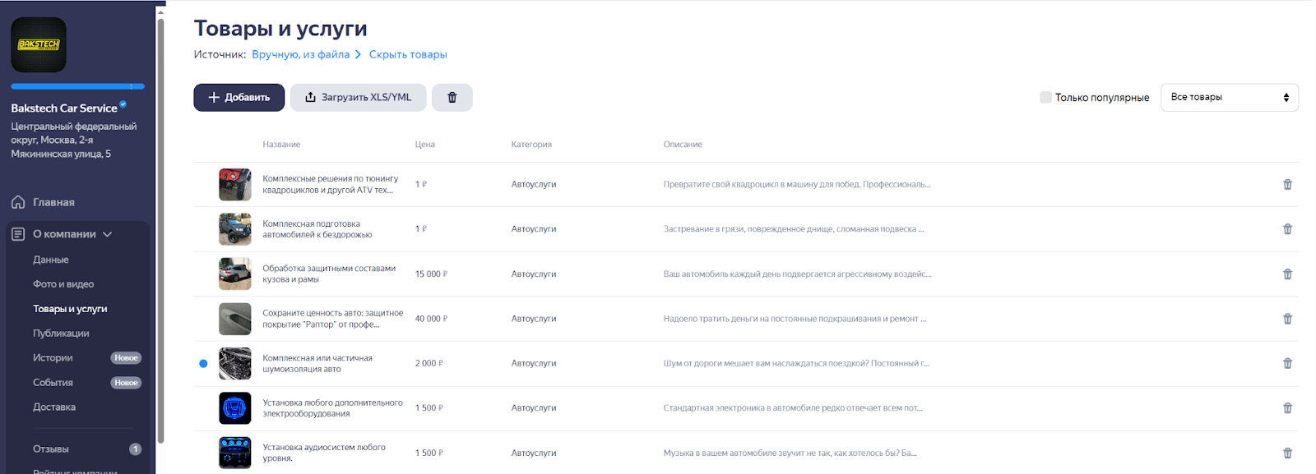
Task: Click the Bakstech company logo
Action: tap(39, 45)
